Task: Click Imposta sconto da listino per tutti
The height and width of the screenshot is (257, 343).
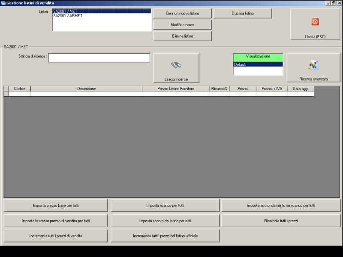Action: point(165,221)
